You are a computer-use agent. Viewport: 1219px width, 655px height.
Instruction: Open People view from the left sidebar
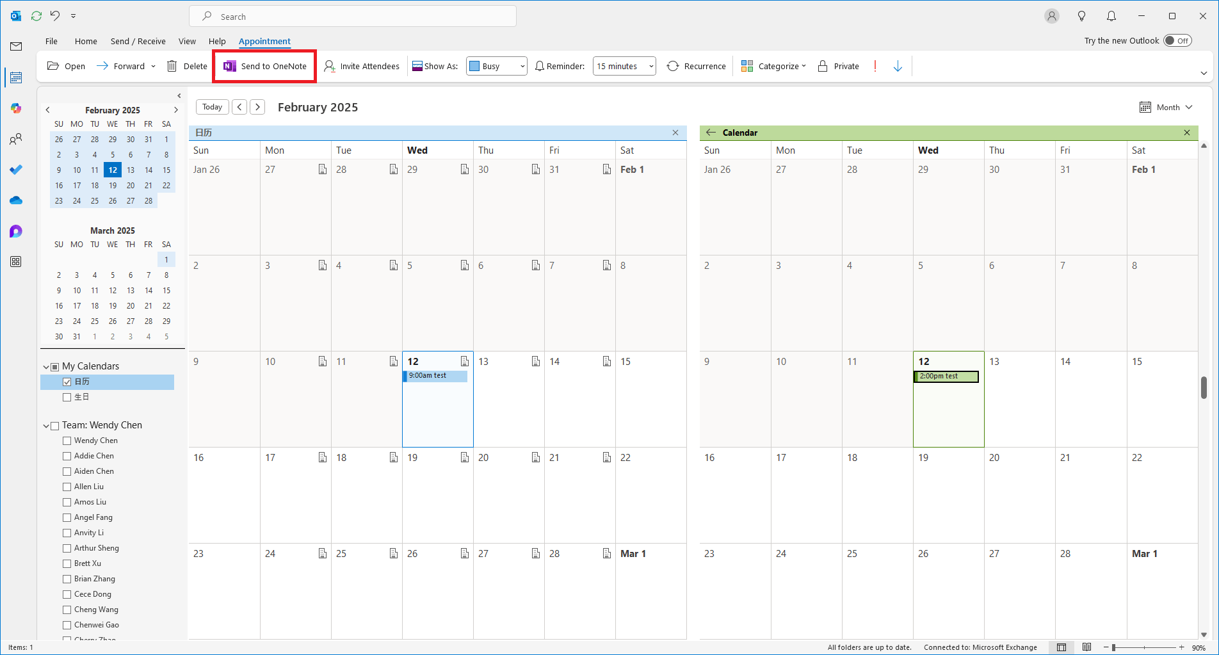click(x=15, y=139)
